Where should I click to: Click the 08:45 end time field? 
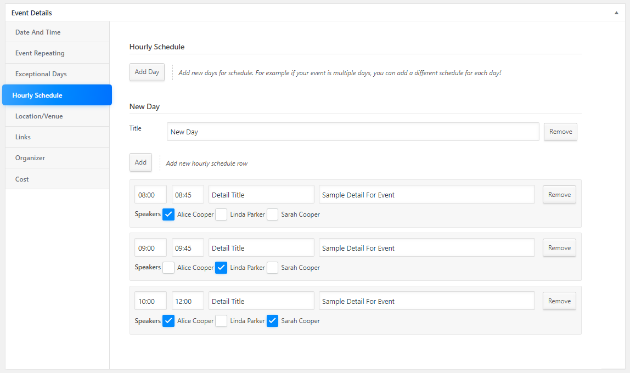(x=188, y=195)
